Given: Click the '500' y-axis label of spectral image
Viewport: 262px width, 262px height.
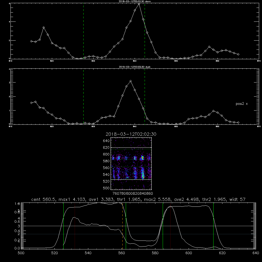Looking at the screenshot, I should point(106,188).
